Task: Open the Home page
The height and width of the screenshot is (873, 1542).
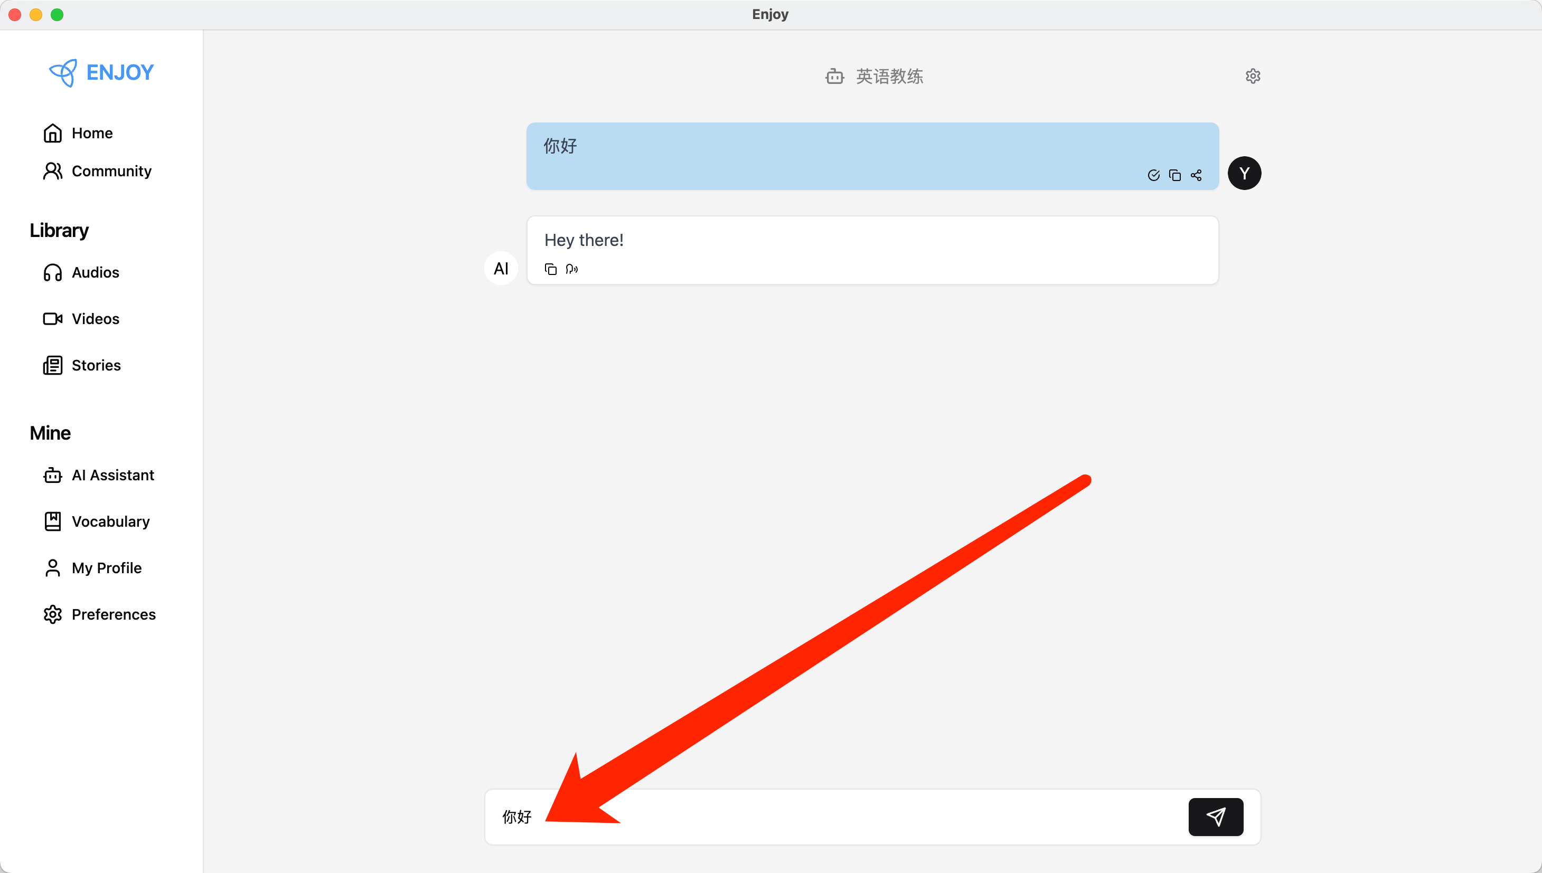Action: 91,133
